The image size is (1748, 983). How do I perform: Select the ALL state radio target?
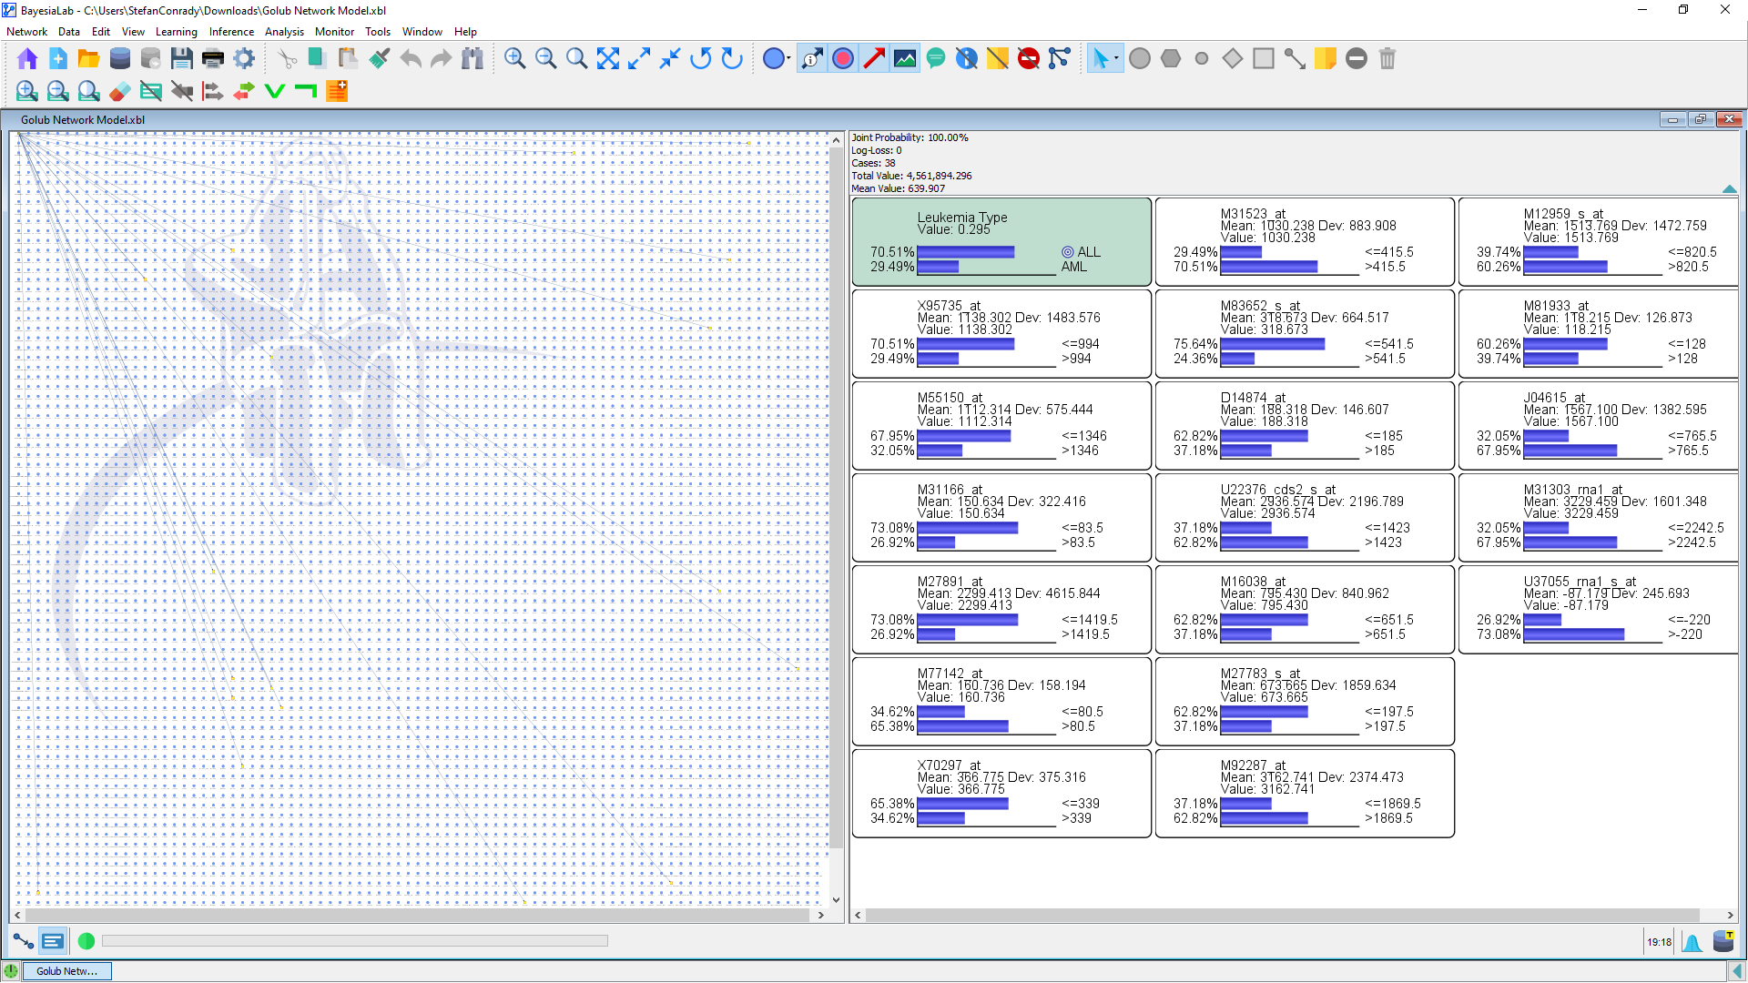[1068, 252]
